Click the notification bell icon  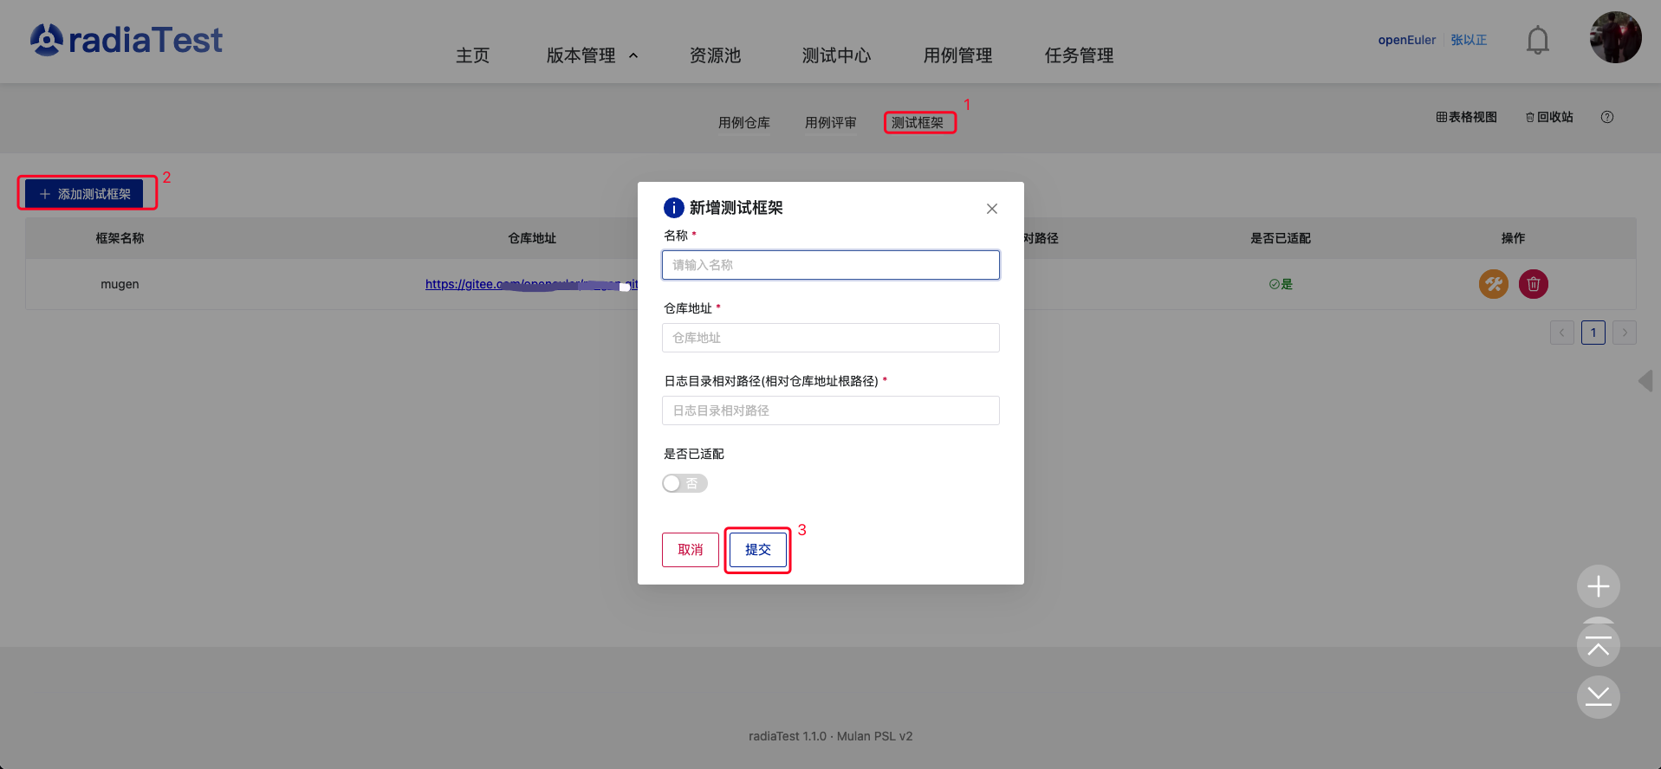(x=1537, y=40)
